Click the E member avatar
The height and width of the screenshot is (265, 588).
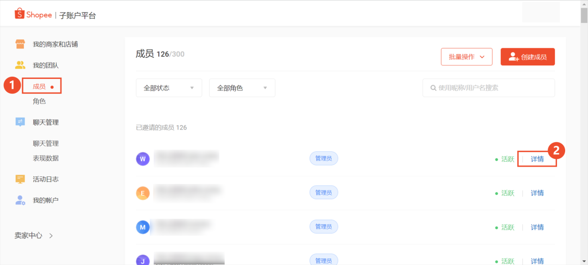[143, 193]
